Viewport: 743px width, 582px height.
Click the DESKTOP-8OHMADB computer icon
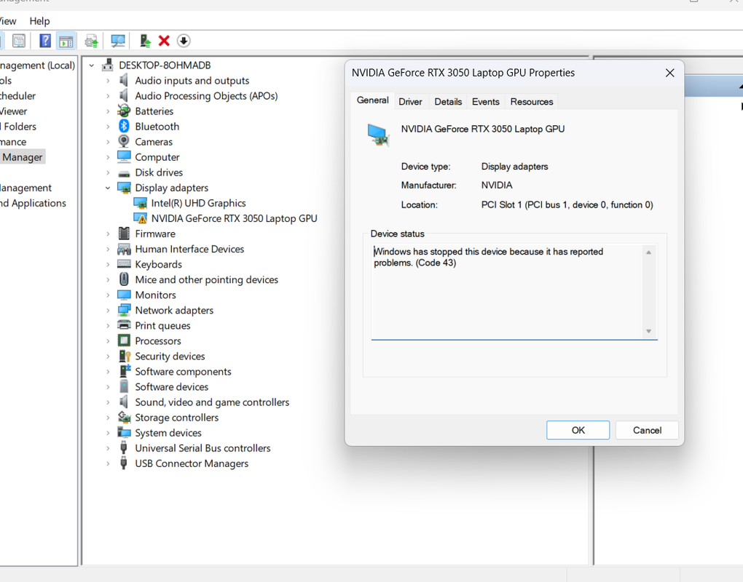(x=108, y=65)
